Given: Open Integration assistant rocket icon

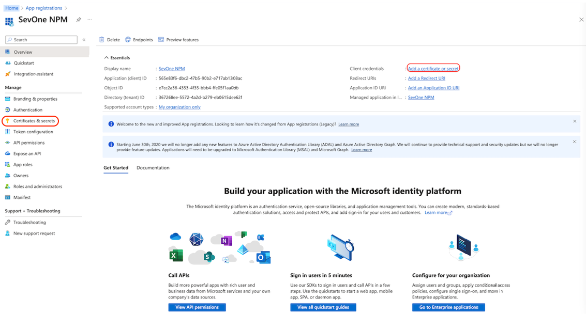Looking at the screenshot, I should [x=8, y=74].
